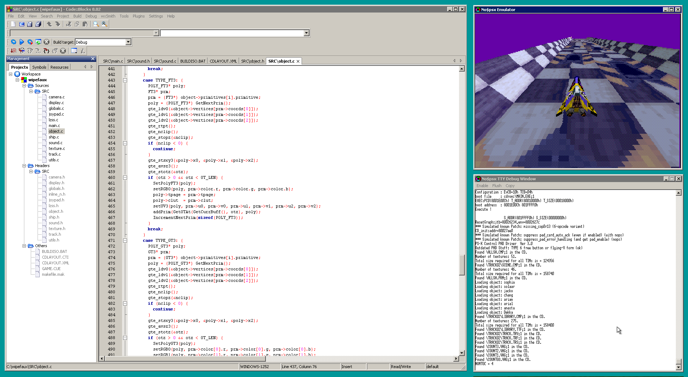Collapse the Headers folder in project tree

(x=24, y=166)
